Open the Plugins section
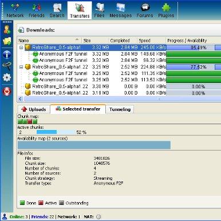221x221 pixels. click(x=166, y=11)
